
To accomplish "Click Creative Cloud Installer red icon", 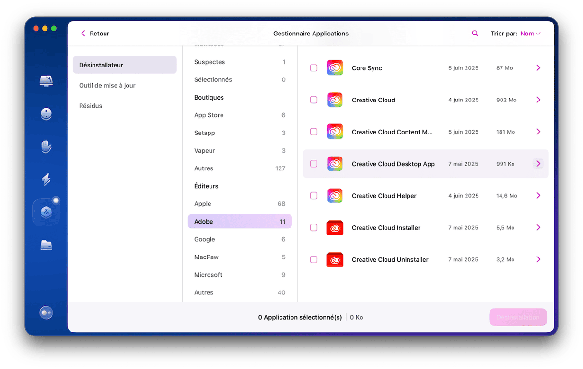I will (x=335, y=228).
